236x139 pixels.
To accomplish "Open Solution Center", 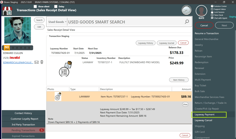I will point(219,6).
